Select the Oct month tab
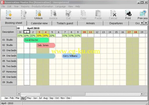Viewport: 149px width, 105px height. 57,98
